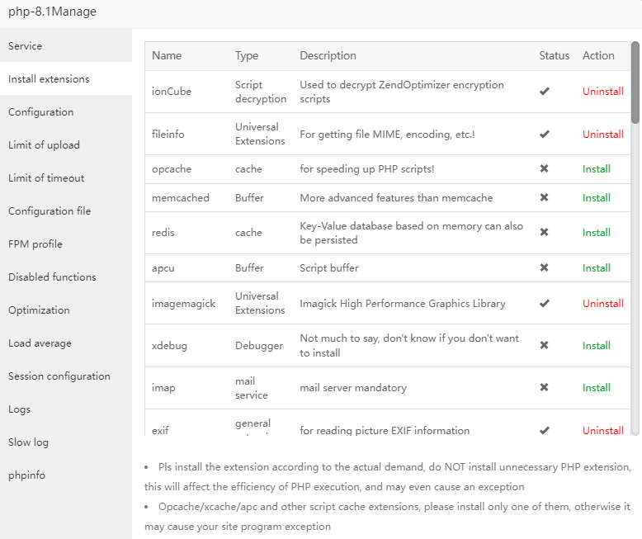Click the ionCube installed checkmark status icon

tap(545, 92)
